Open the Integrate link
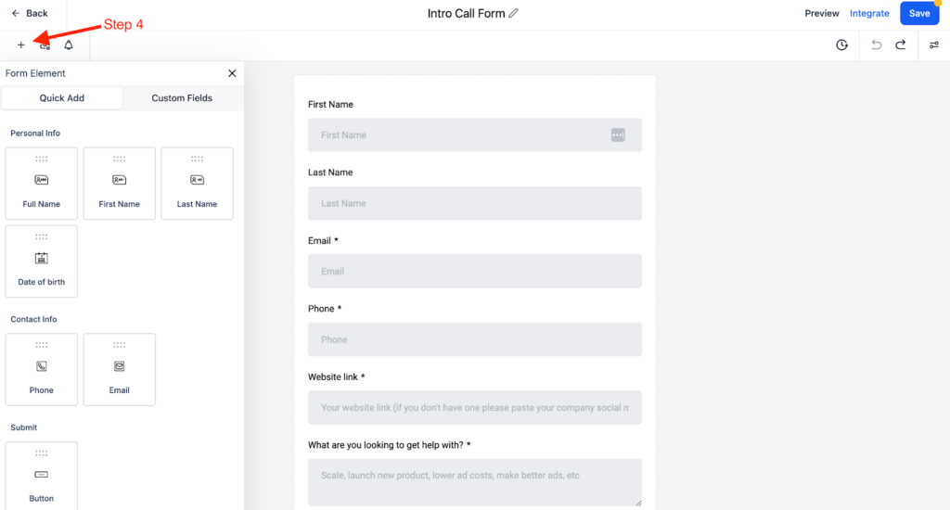Screen dimensions: 950x510 pos(868,13)
